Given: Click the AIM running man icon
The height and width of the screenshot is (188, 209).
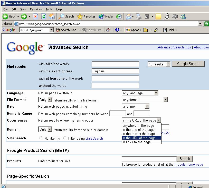Looking at the screenshot, I should click(x=167, y=16).
